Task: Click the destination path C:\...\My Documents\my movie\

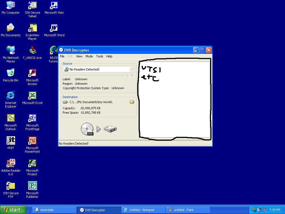Action: (90, 102)
